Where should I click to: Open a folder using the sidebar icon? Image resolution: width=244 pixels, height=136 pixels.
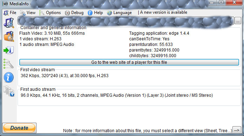pos(9,36)
